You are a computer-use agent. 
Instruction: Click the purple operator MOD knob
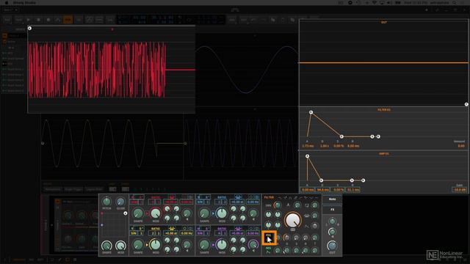(x=222, y=244)
